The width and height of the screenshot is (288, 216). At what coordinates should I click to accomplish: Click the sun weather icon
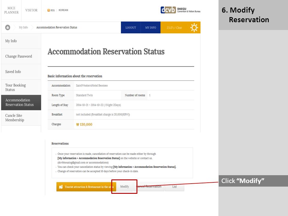[x=194, y=28]
